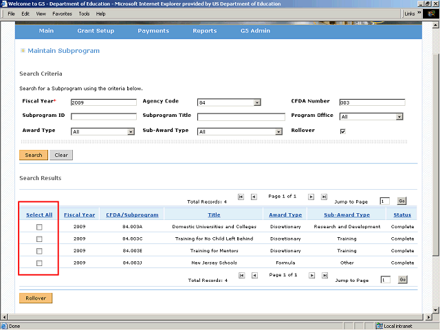Jump to last page in top pagination
The width and height of the screenshot is (440, 330).
(x=324, y=197)
